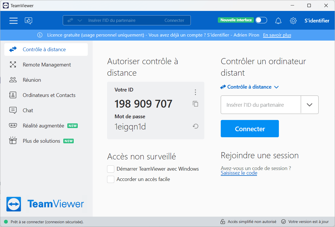Open the feedback thumbs-up icon
The height and width of the screenshot is (227, 335).
28,21
